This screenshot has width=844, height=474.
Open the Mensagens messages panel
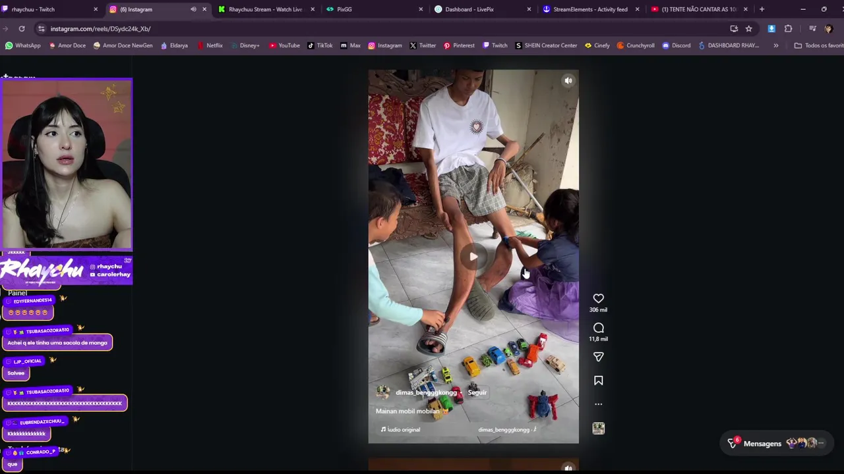pos(775,443)
